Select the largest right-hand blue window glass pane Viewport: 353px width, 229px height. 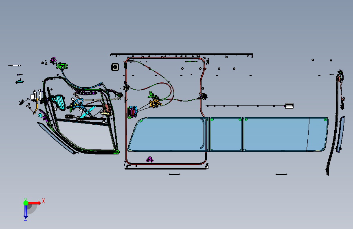tap(285, 134)
